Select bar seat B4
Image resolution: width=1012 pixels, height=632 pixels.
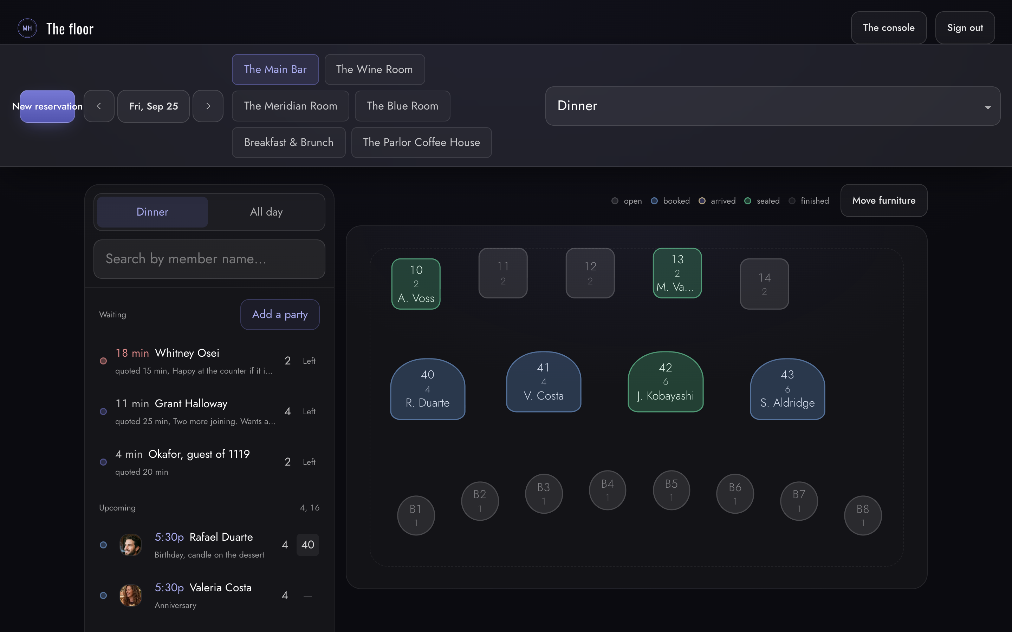pyautogui.click(x=607, y=490)
